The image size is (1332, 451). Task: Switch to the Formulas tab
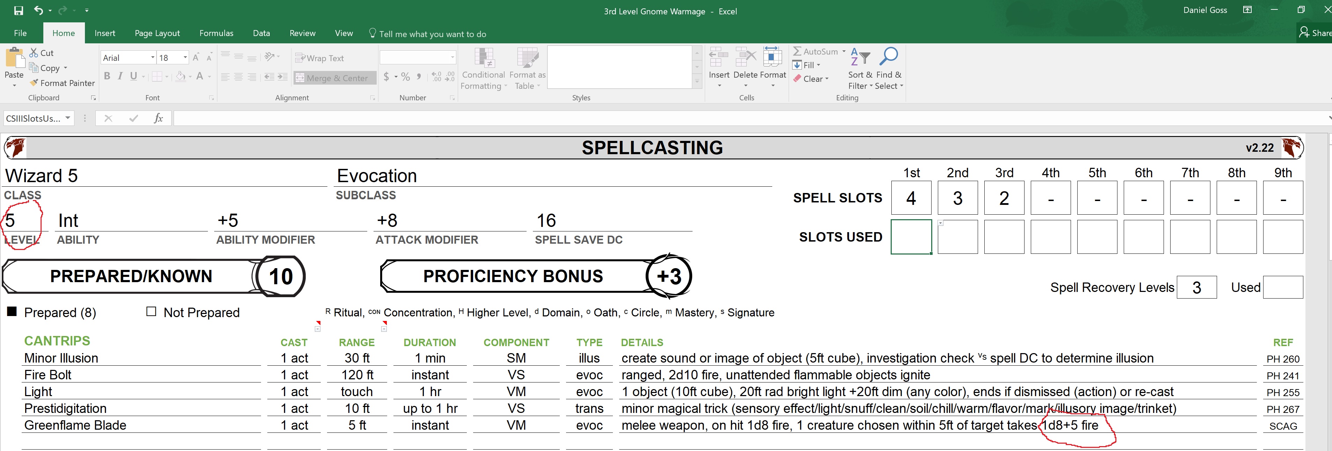[216, 33]
